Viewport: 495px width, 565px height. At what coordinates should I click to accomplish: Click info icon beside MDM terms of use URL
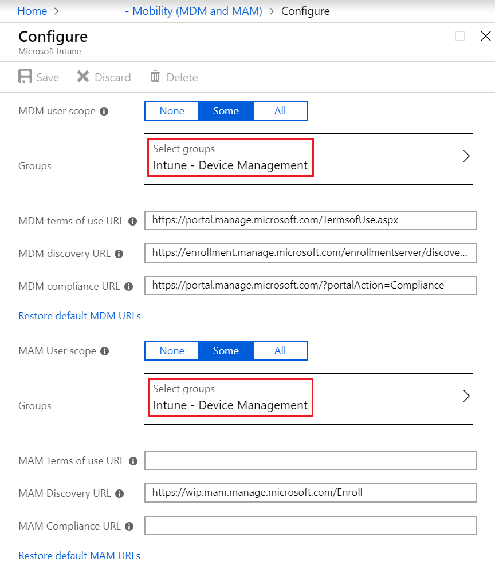133,221
